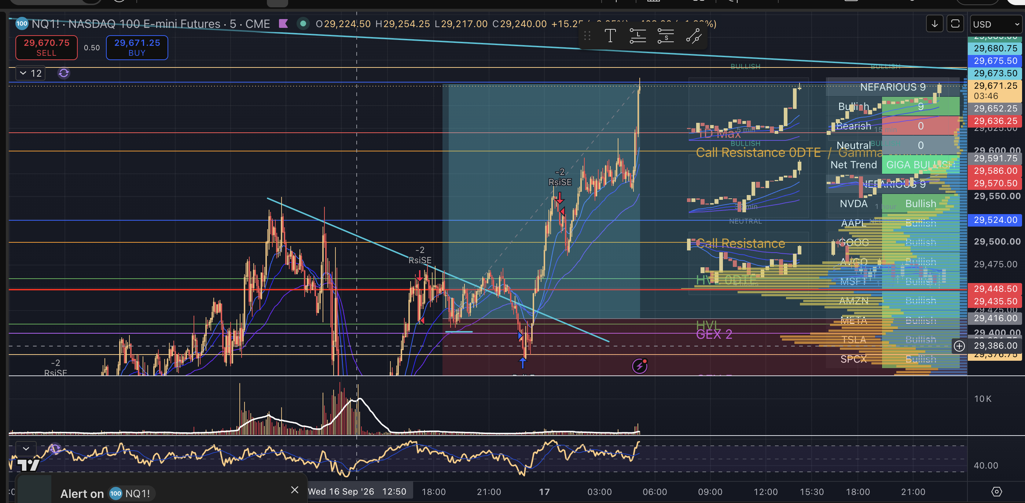
Task: Click the NQ1! symbol logo badge
Action: pyautogui.click(x=22, y=23)
